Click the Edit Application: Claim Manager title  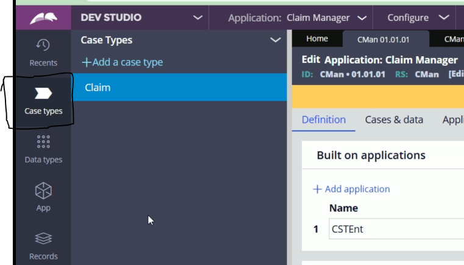(380, 60)
